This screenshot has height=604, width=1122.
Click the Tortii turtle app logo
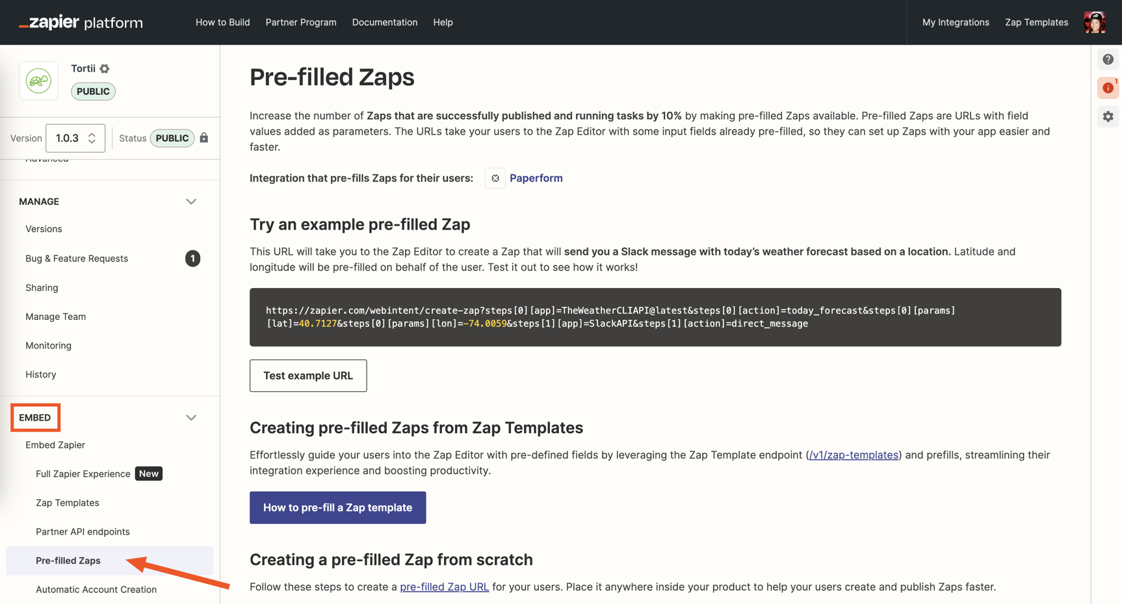coord(38,81)
